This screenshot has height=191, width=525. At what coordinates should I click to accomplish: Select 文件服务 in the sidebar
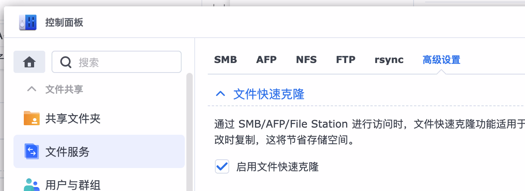(67, 151)
